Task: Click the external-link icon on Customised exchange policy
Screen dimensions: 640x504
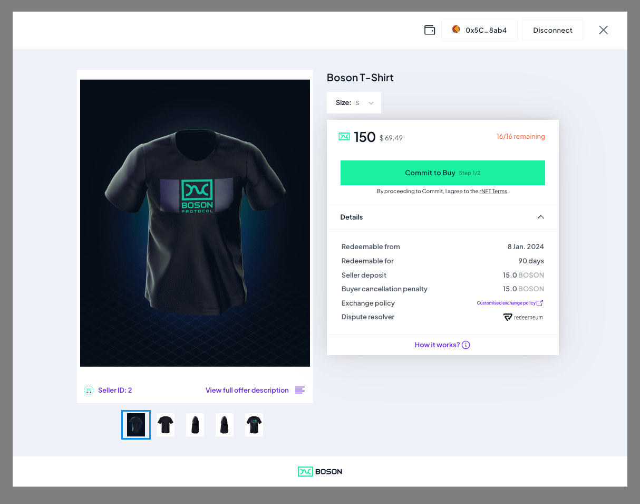Action: click(x=540, y=302)
